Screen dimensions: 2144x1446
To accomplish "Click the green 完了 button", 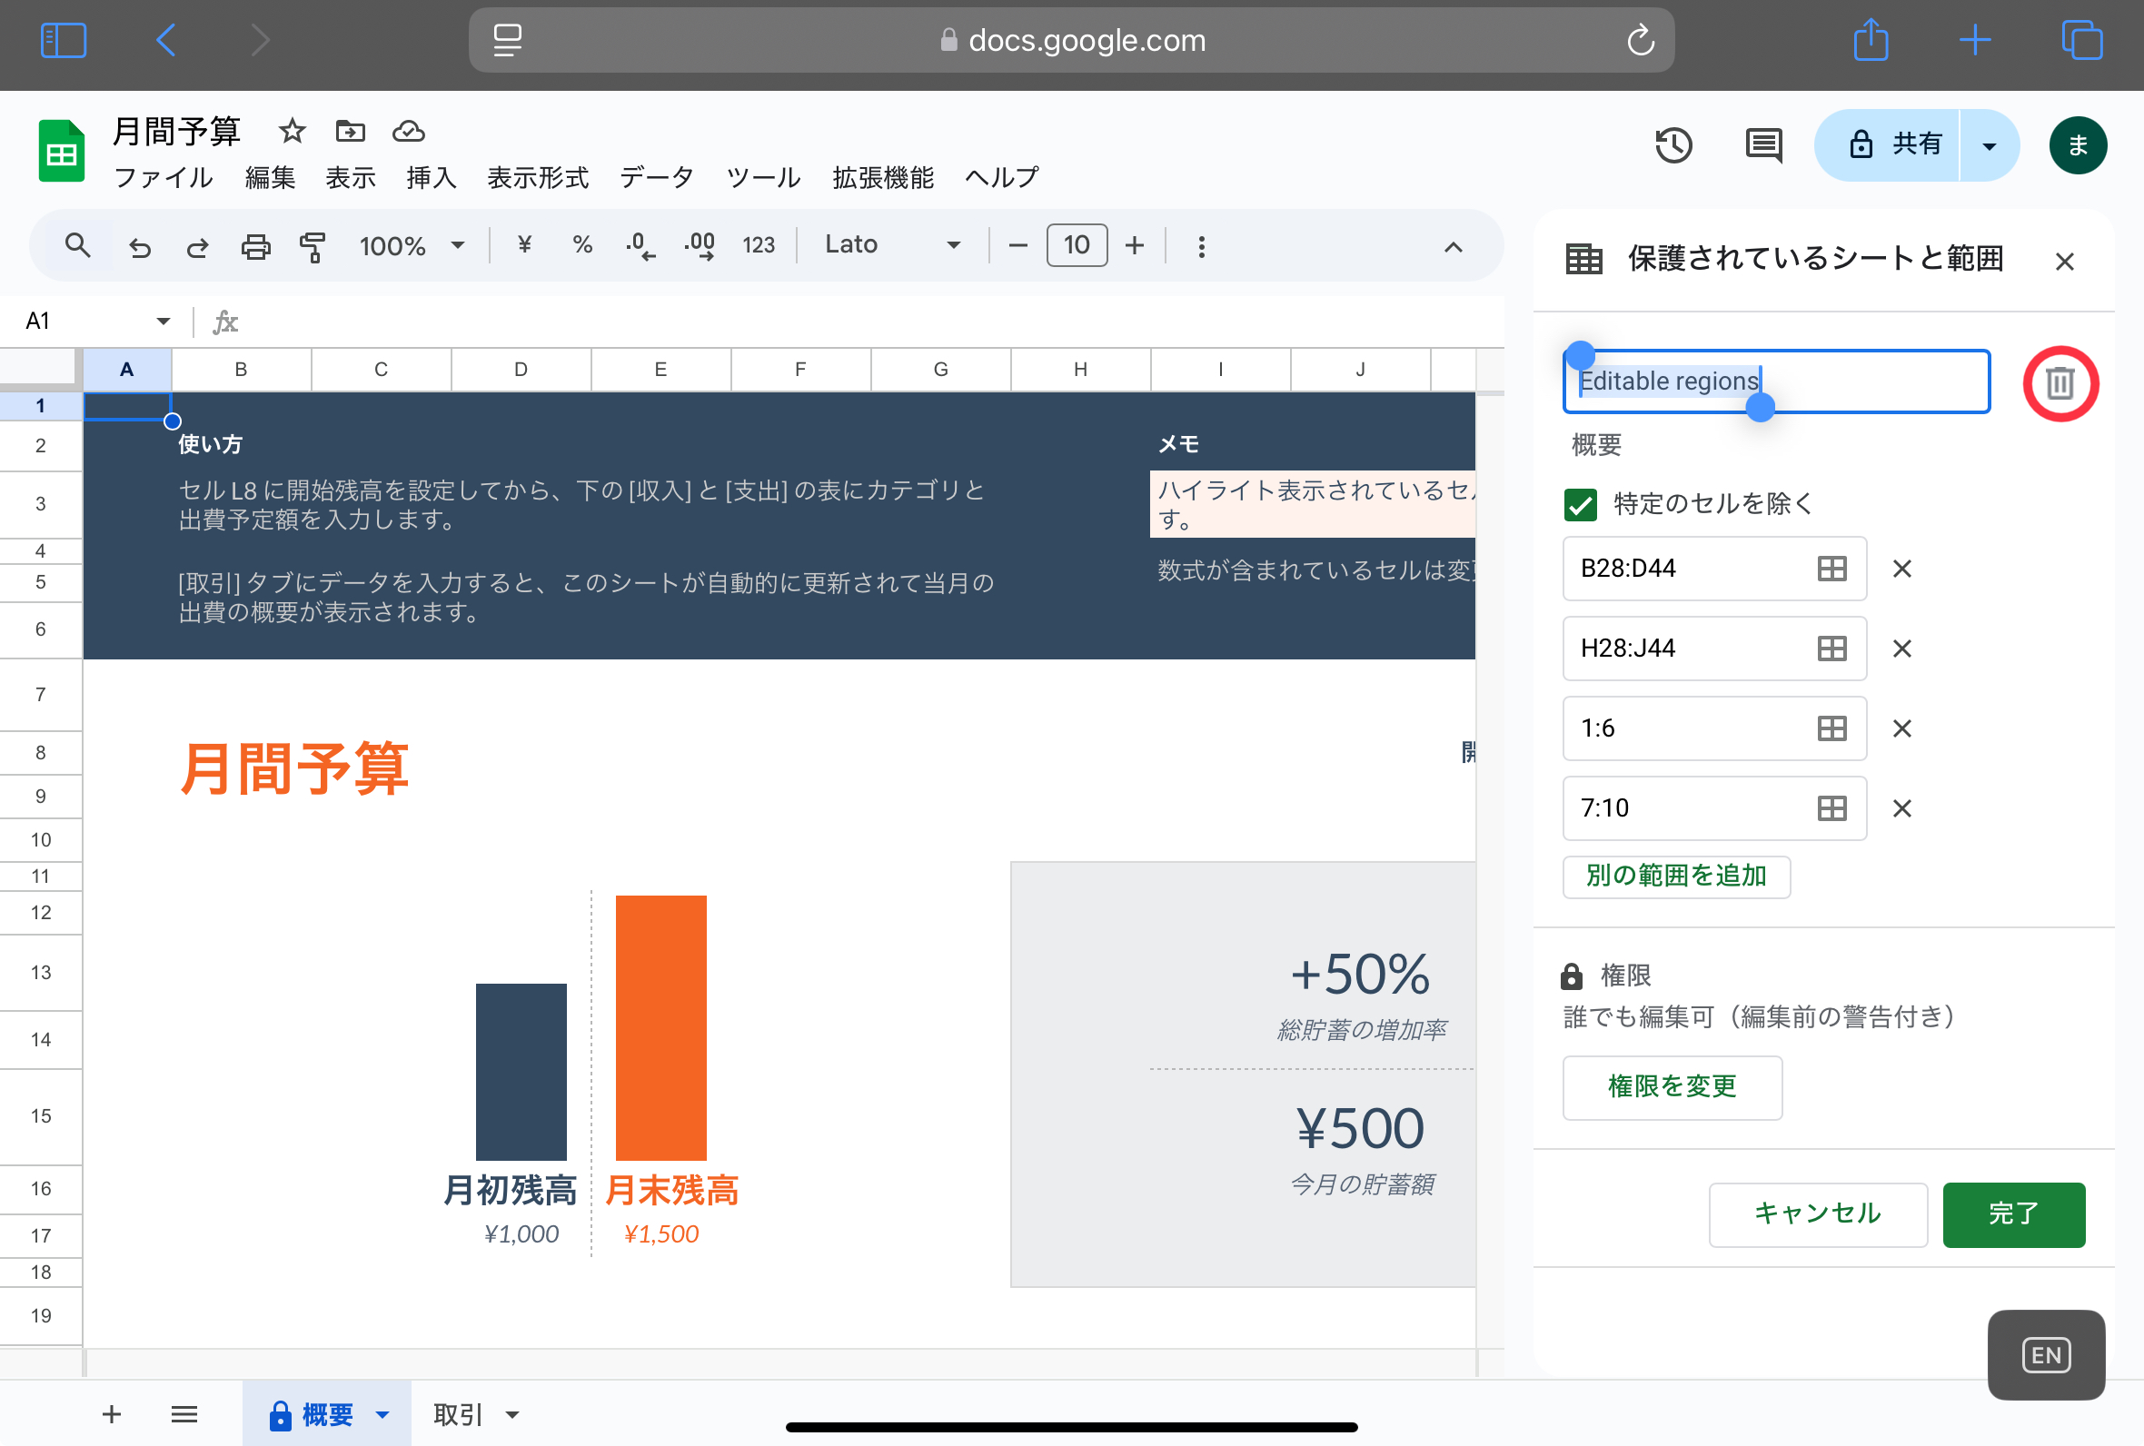I will tap(2012, 1213).
